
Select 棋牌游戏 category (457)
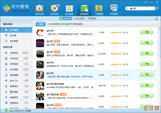[16, 86]
